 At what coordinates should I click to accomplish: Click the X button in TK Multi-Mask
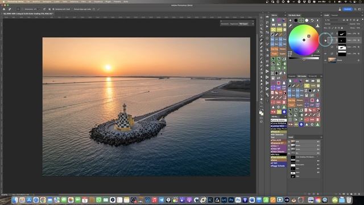pos(317,20)
